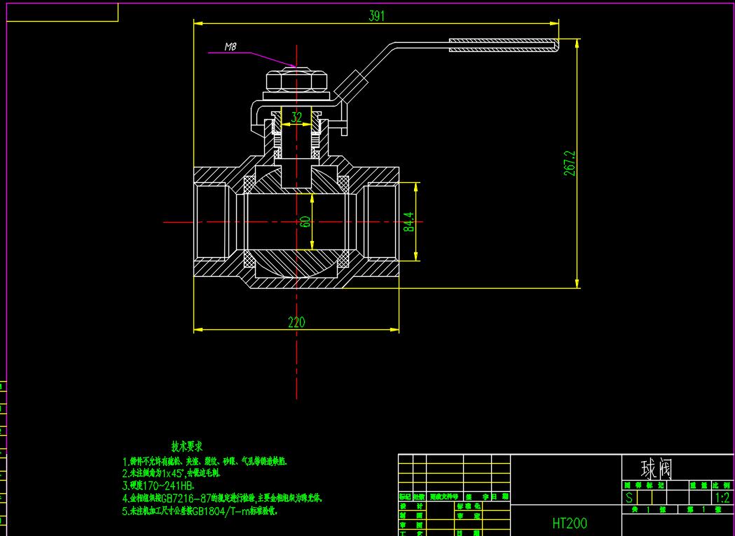Screen dimensions: 735x536
Task: Click the note referencing GB7216-87
Action: 222,498
